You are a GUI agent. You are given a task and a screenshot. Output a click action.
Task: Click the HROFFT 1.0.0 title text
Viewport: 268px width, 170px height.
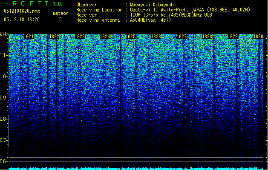pos(33,3)
